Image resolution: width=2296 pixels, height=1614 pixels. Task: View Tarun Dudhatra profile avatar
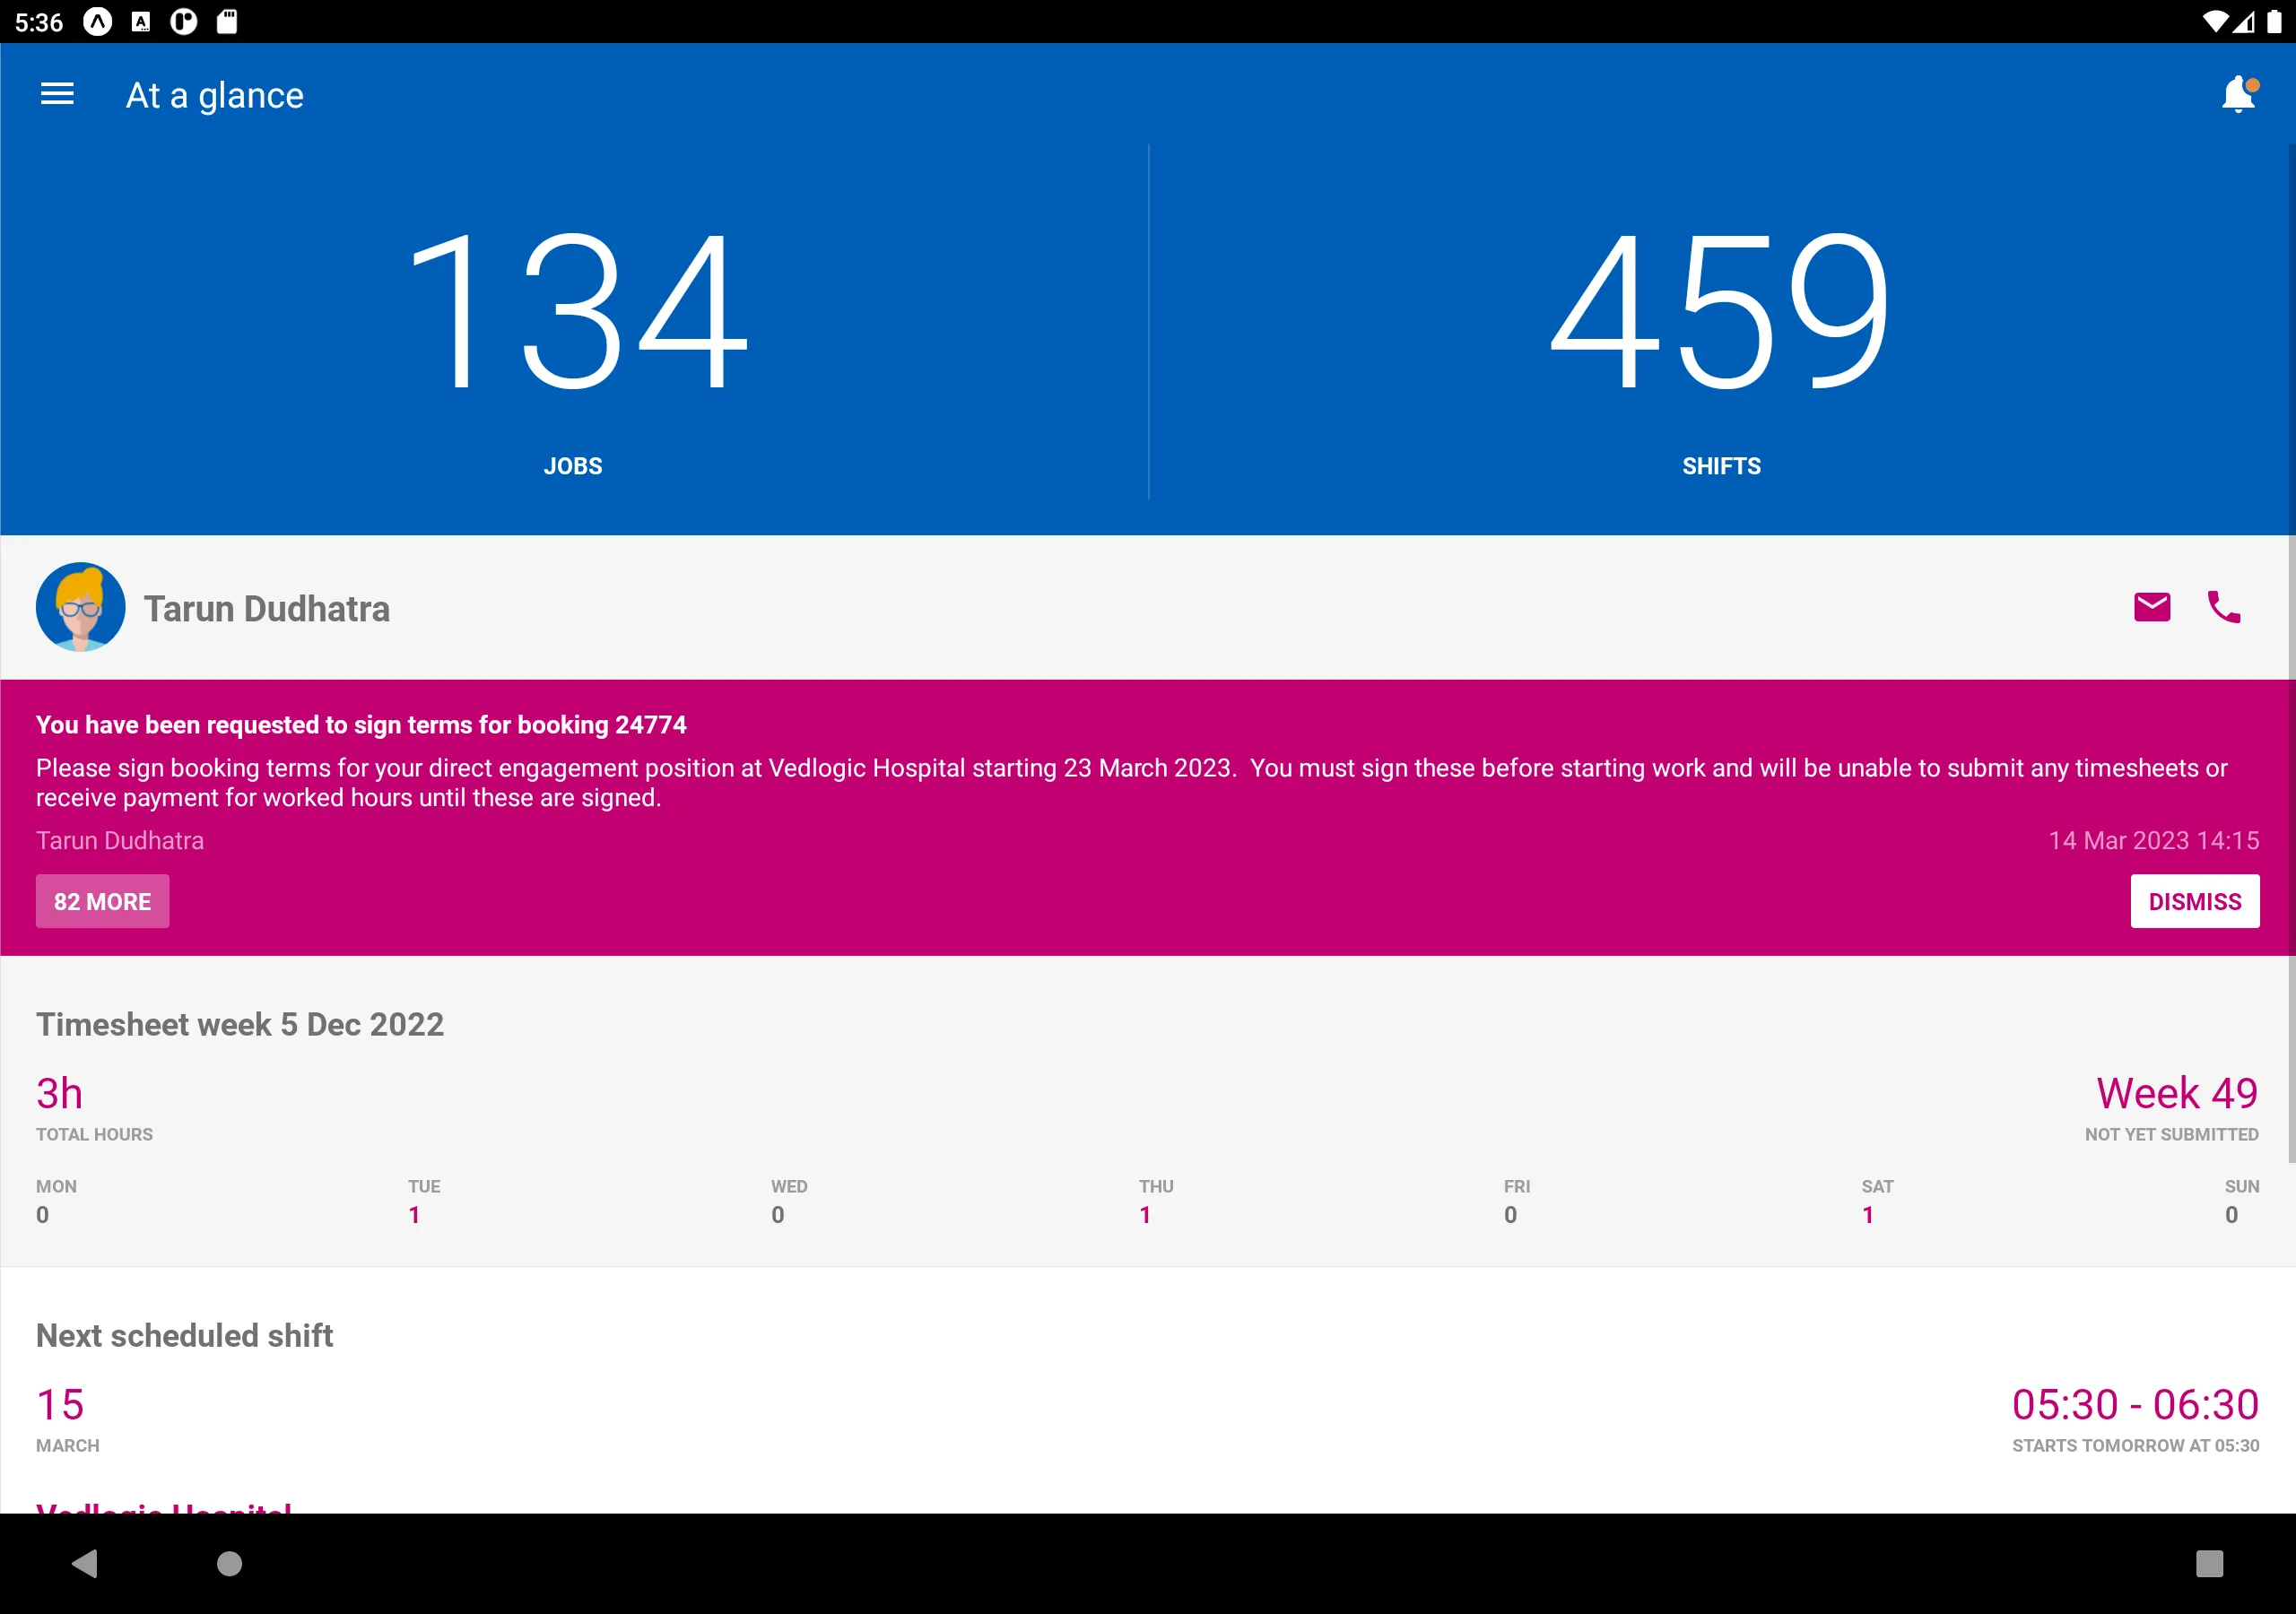[x=79, y=606]
